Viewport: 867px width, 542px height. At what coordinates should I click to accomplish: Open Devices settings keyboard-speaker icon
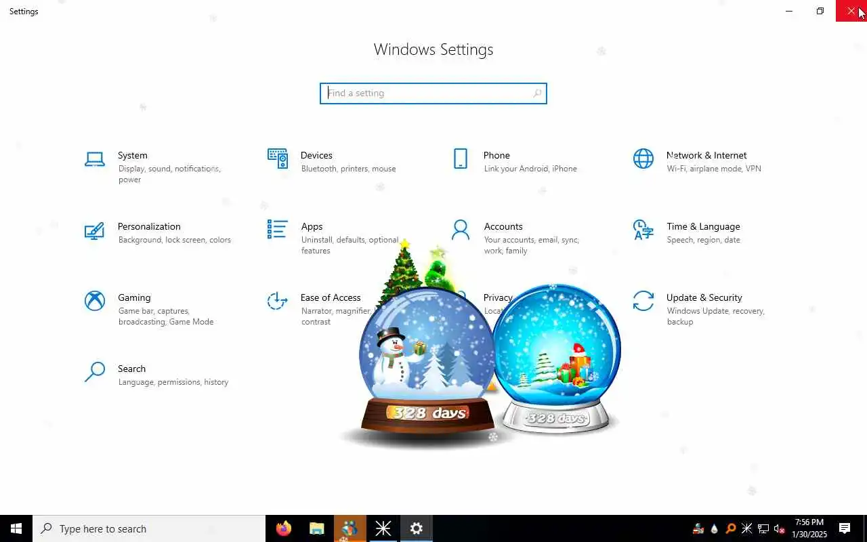coord(278,159)
